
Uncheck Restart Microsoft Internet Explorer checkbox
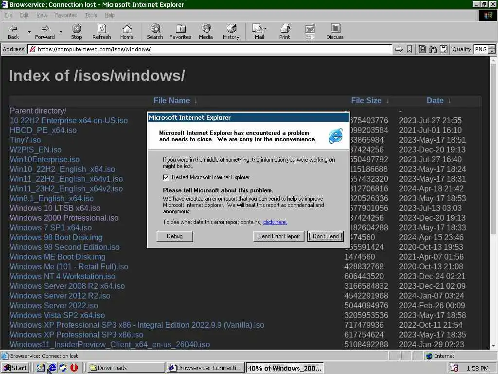(x=166, y=177)
